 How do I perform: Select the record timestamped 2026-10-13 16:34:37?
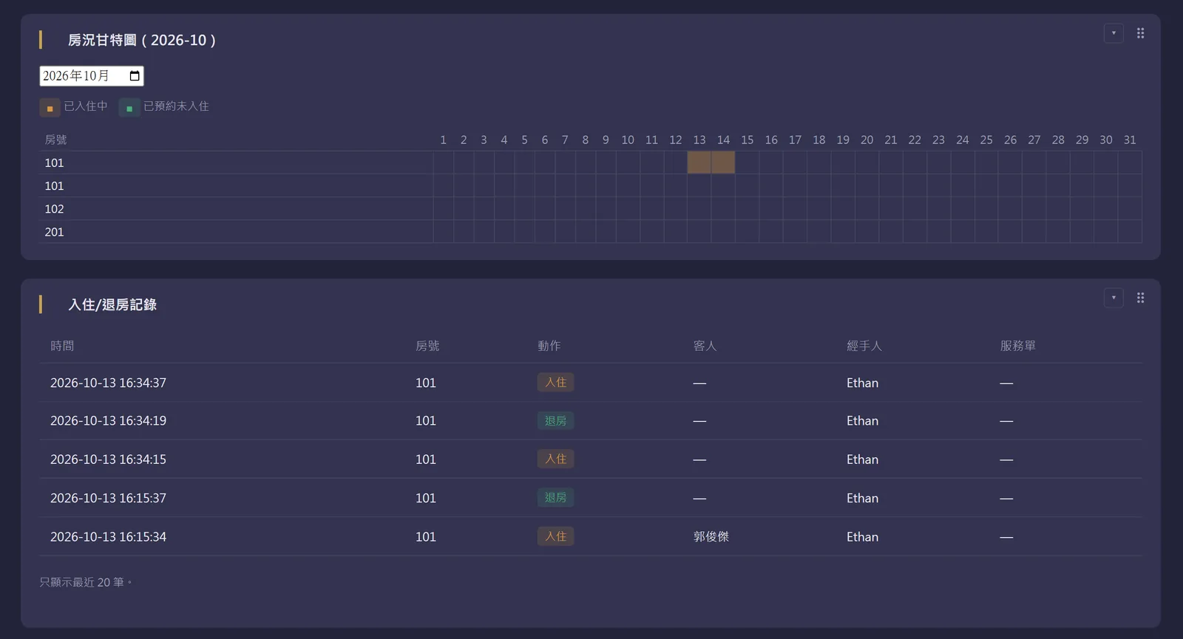tap(591, 383)
